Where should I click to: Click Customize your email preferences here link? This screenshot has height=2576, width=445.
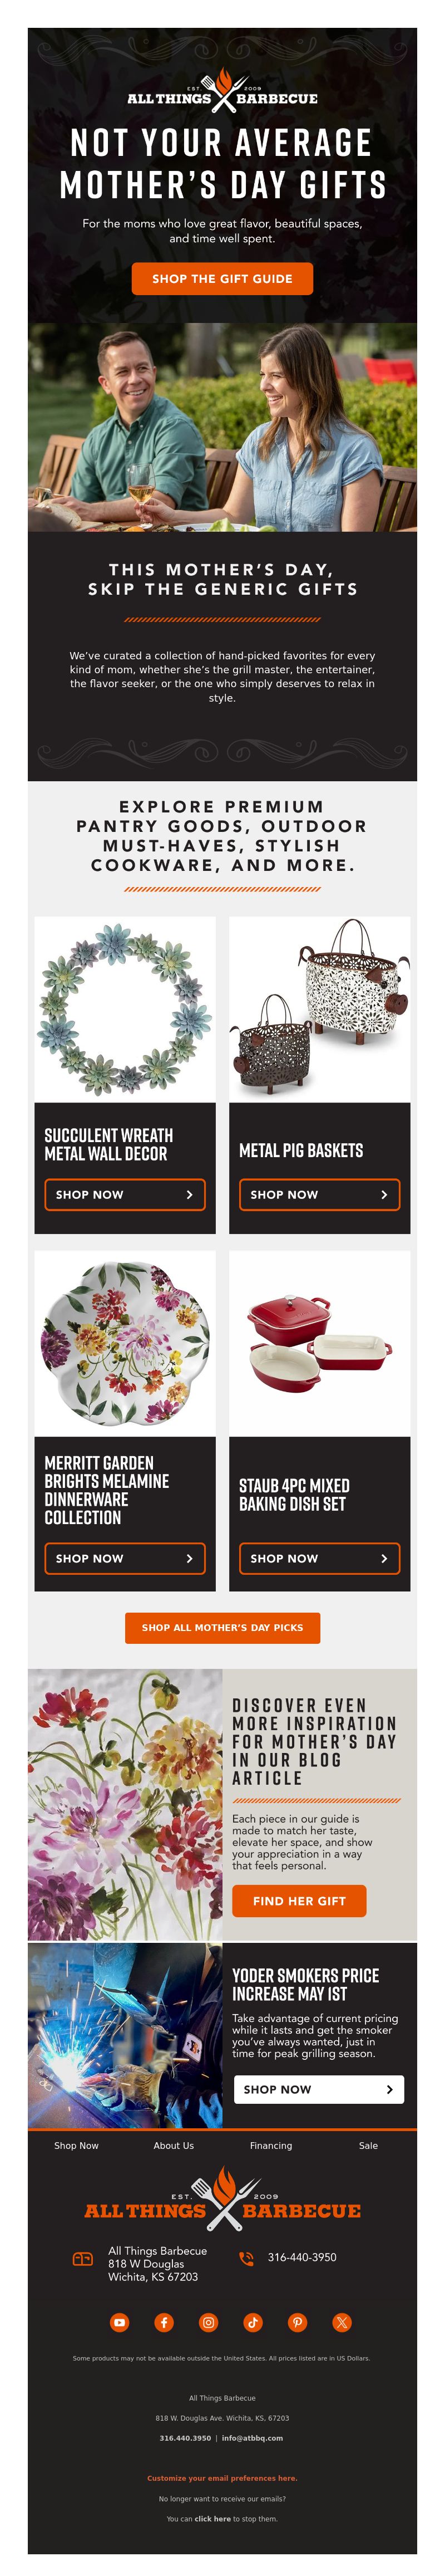[x=222, y=2478]
